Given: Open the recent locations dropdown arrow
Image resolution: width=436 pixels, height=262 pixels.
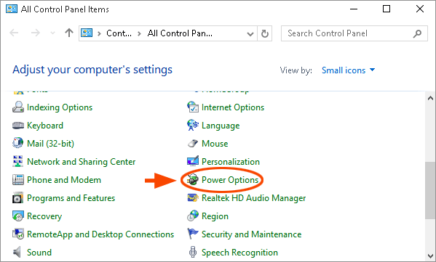Looking at the screenshot, I should point(52,33).
